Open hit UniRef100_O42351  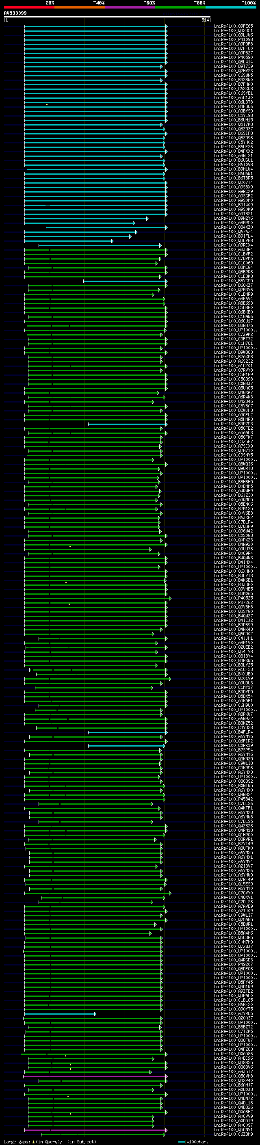click(233, 31)
